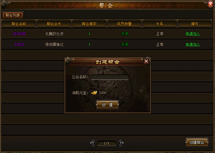215x153 pixels.
Task: Go to next guild list page
Action: click(121, 143)
